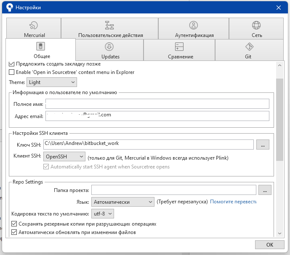
Task: Open the Mercurial tab
Action: [x=34, y=29]
